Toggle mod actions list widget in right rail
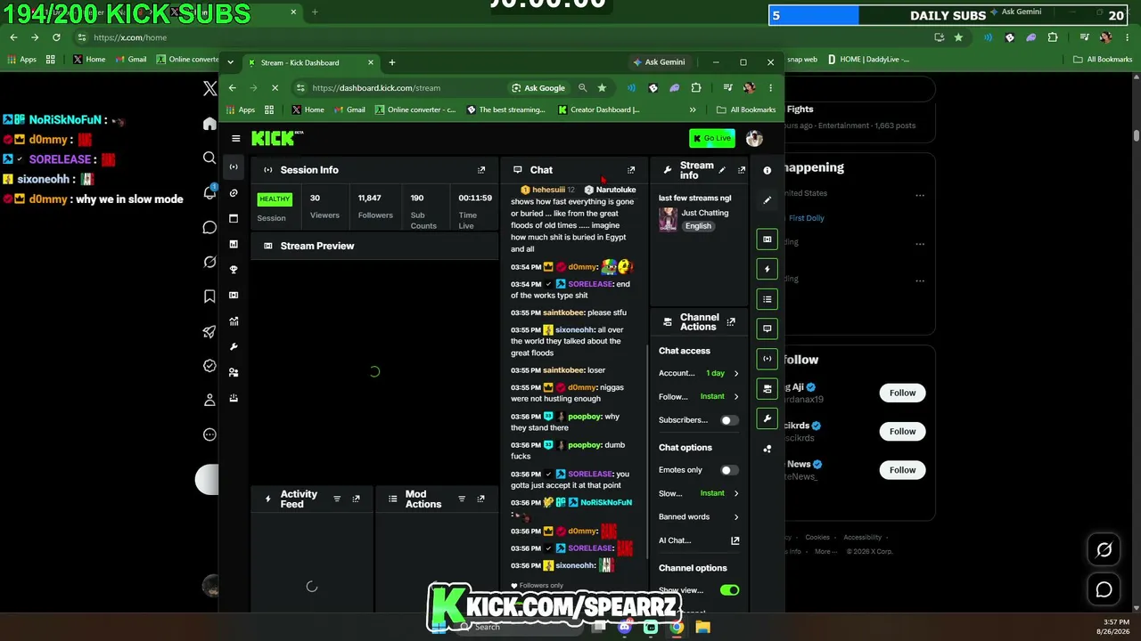This screenshot has height=641, width=1141. [767, 299]
